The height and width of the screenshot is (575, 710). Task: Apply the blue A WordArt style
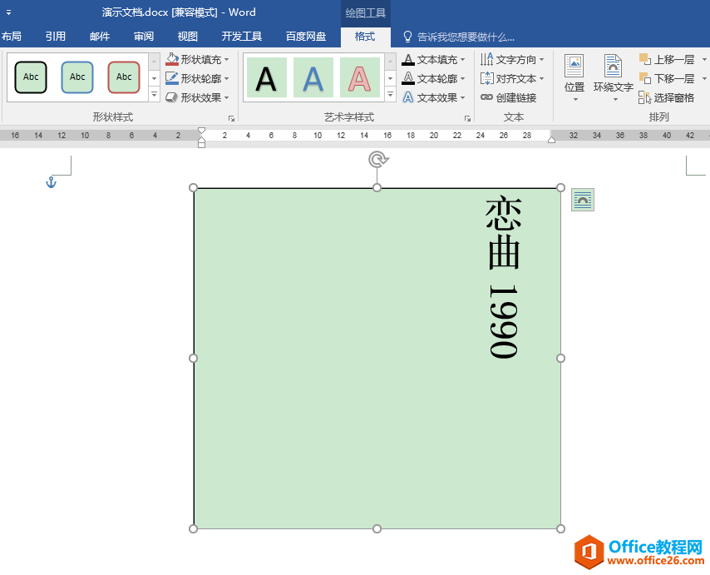coord(313,77)
